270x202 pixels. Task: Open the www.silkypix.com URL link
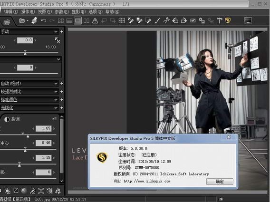(x=147, y=181)
